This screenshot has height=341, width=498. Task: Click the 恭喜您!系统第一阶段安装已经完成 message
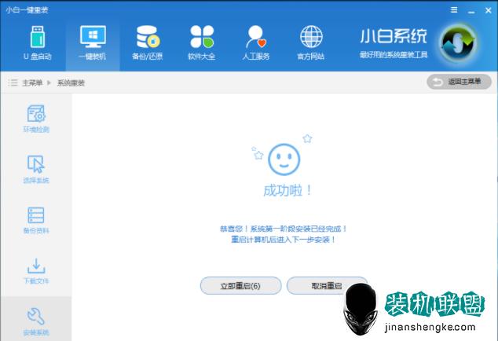[x=283, y=229]
